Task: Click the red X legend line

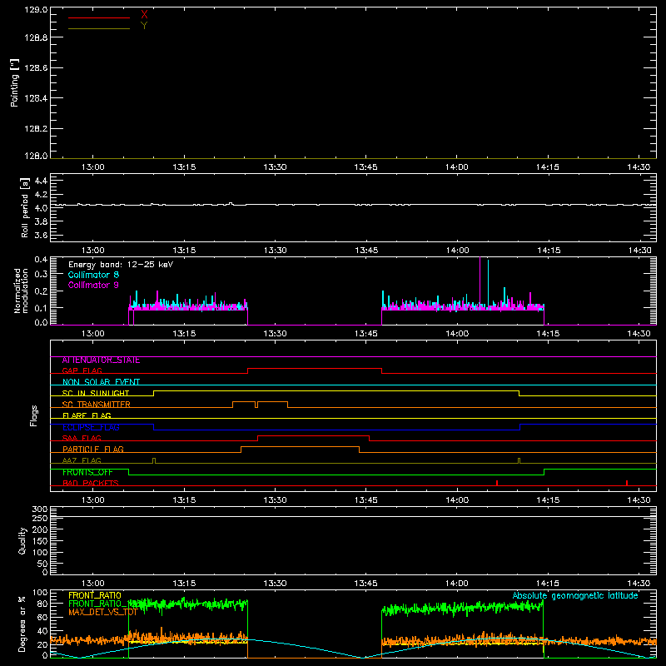Action: [x=98, y=17]
